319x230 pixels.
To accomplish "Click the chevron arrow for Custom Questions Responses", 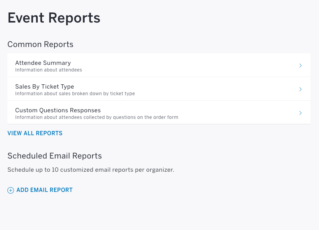I will (300, 113).
